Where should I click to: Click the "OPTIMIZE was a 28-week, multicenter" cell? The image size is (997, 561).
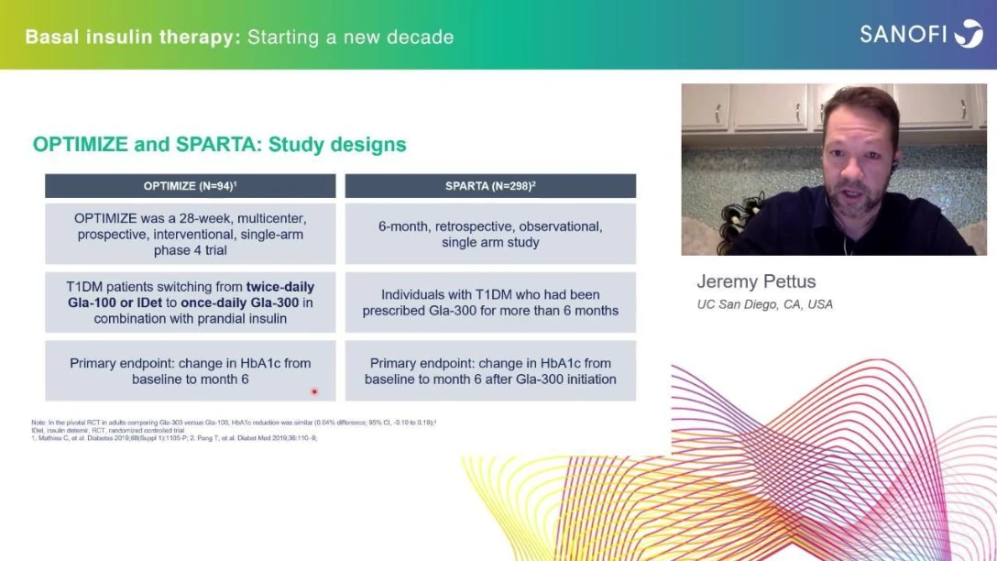pyautogui.click(x=190, y=234)
